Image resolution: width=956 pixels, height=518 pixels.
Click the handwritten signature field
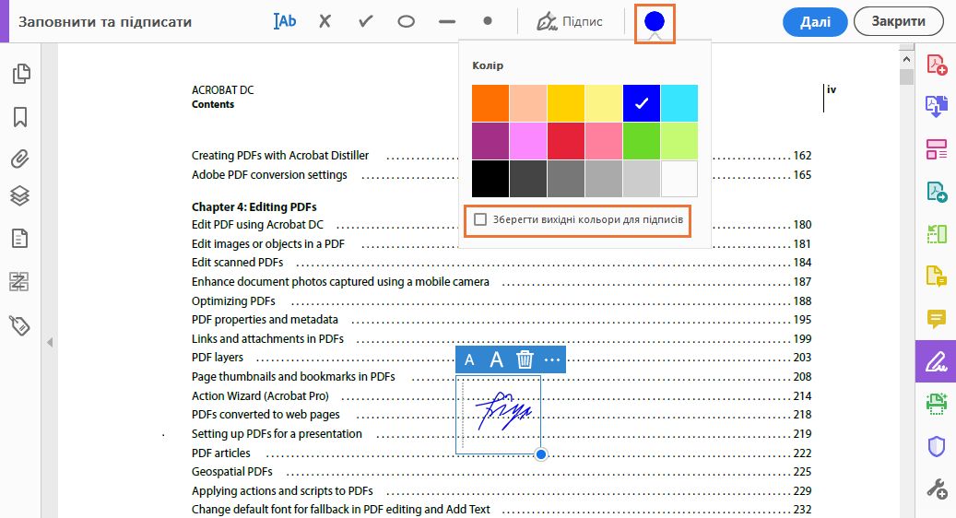tap(498, 415)
